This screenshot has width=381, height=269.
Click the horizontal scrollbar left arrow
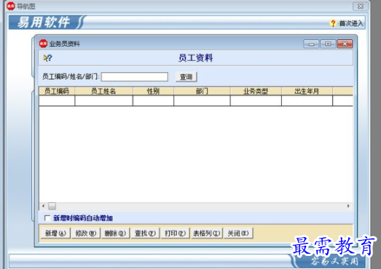tap(43, 206)
